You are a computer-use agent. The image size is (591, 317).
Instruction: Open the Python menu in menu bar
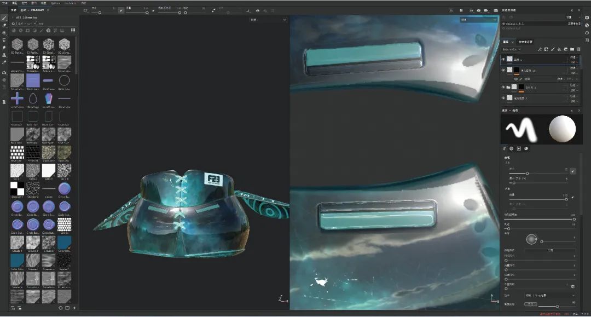tap(55, 3)
